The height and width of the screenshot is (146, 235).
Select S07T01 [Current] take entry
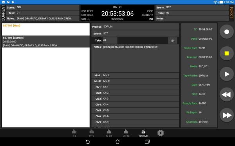pyautogui.click(x=46, y=42)
